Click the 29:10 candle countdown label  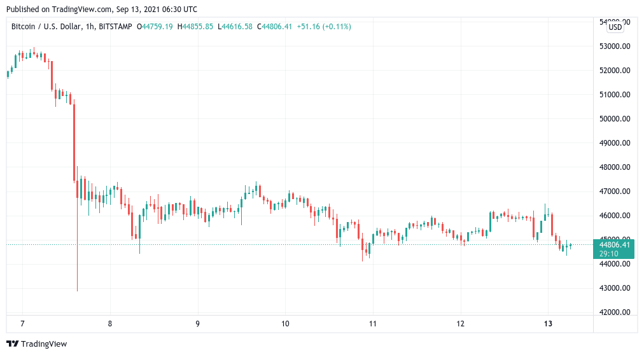pos(608,254)
